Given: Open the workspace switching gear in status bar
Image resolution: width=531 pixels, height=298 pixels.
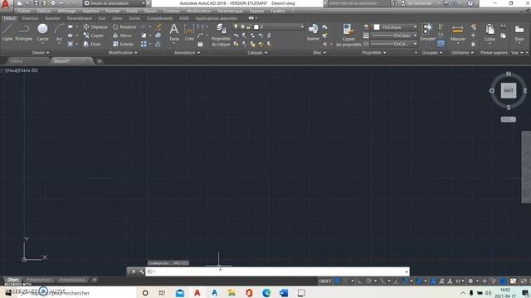Looking at the screenshot, I should (x=470, y=281).
